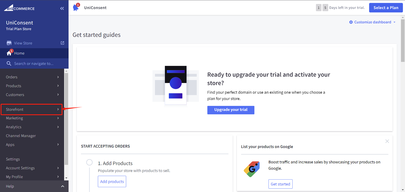Screen dimensions: 405x192
Task: Click the Upgrade your trial button
Action: (x=231, y=110)
